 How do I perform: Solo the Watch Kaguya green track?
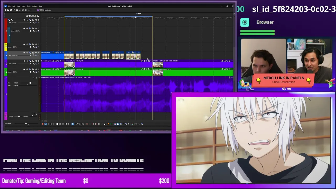pos(39,69)
